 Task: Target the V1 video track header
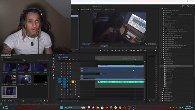tap(64, 79)
